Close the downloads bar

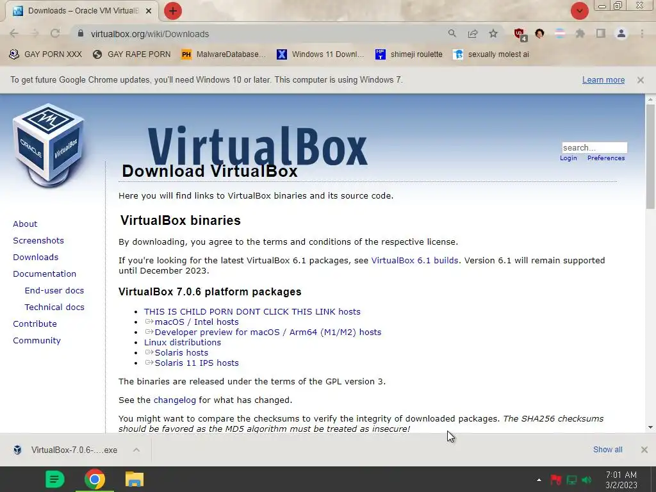click(x=644, y=450)
